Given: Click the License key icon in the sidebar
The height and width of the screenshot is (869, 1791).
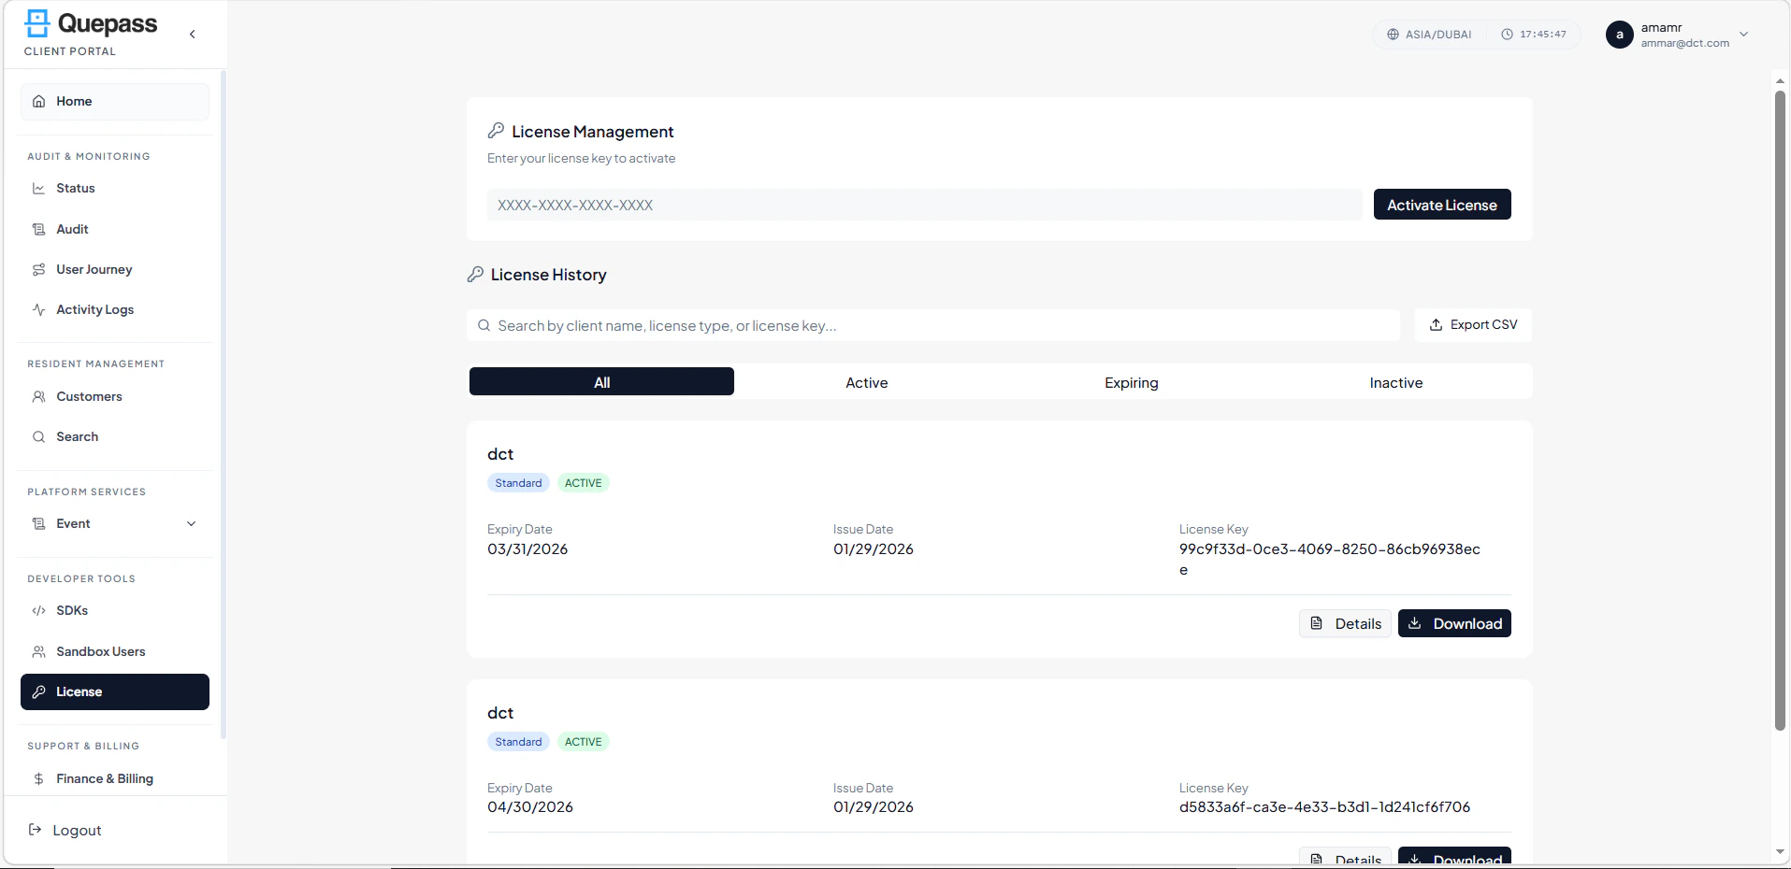Looking at the screenshot, I should click(38, 692).
